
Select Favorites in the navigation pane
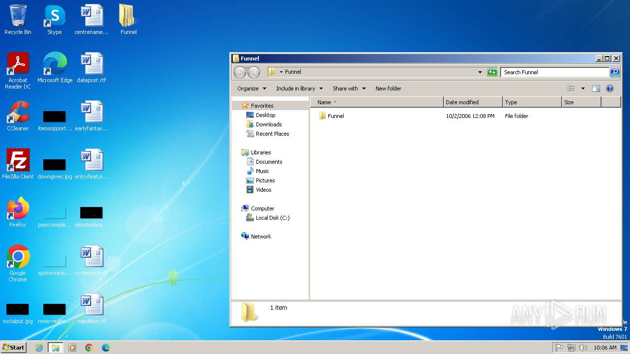tap(262, 106)
